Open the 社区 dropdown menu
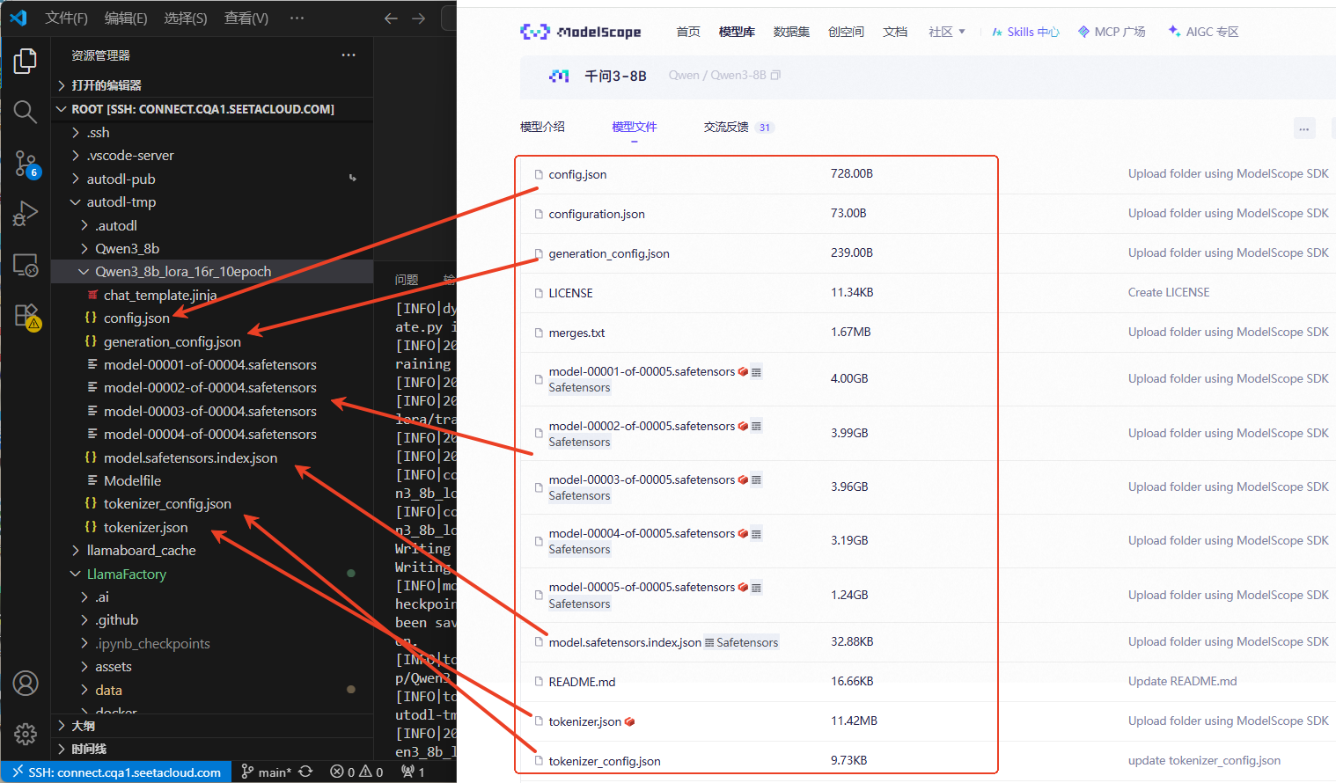 tap(947, 32)
